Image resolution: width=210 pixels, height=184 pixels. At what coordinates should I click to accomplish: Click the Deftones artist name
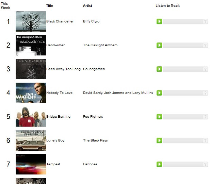[x=90, y=164]
